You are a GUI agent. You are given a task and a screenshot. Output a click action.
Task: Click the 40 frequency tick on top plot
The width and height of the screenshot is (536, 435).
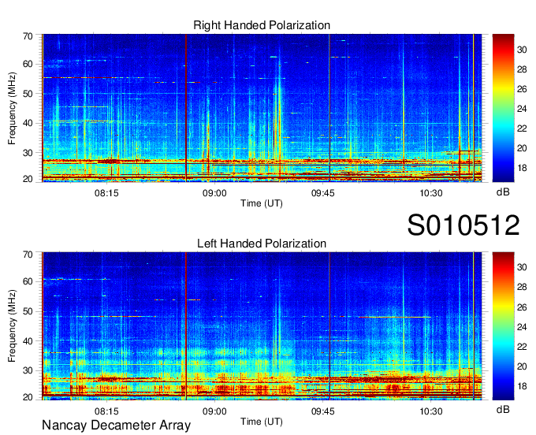click(28, 123)
